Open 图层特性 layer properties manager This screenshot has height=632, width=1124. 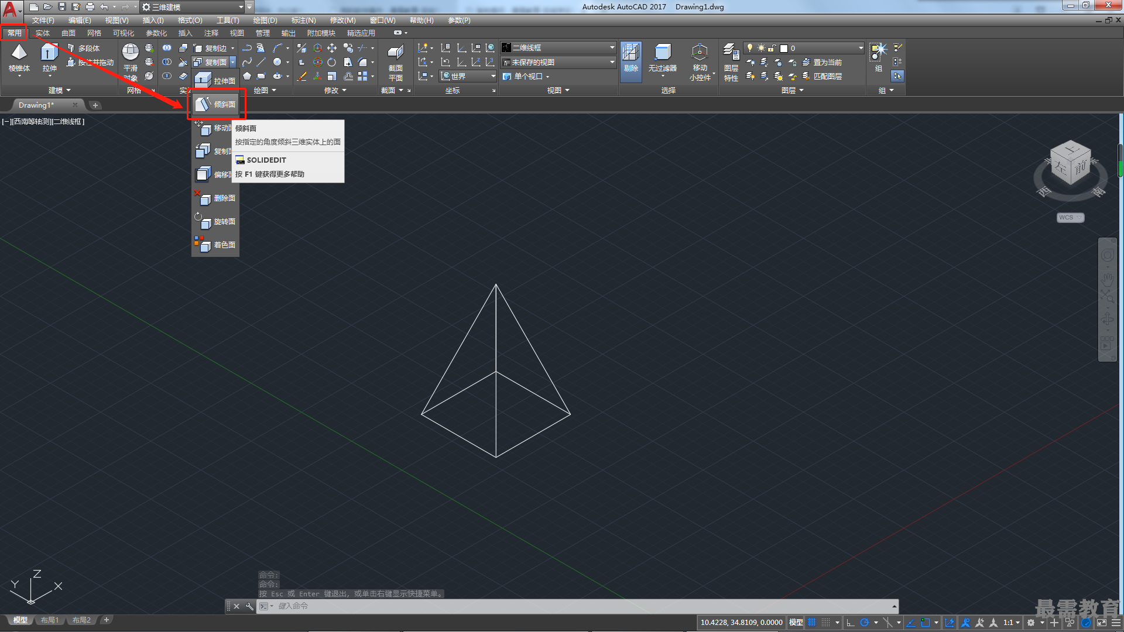click(x=731, y=63)
